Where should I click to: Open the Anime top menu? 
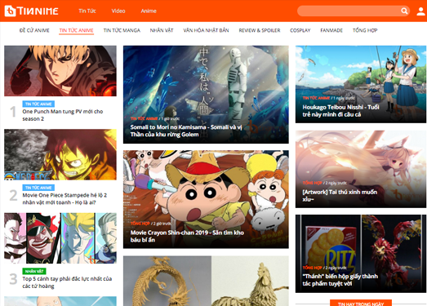(149, 11)
